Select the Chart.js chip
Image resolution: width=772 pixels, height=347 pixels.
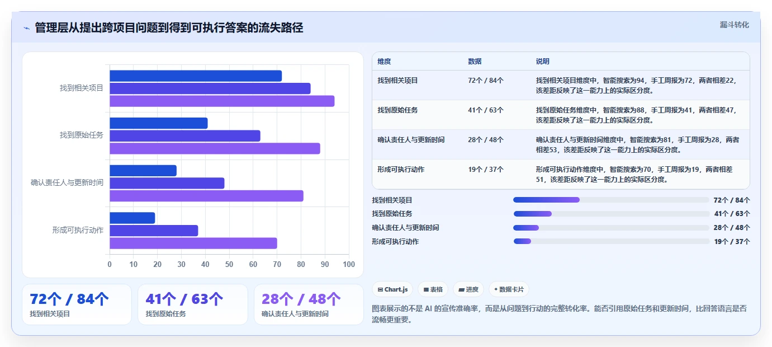tap(393, 289)
